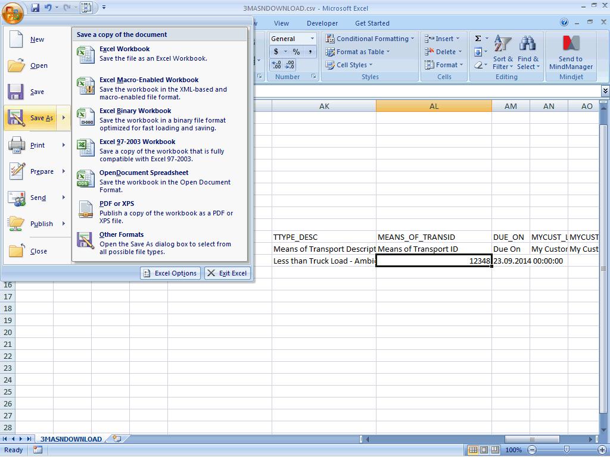Viewport: 610px width, 457px height.
Task: Choose Close in the Office menu
Action: coord(38,251)
